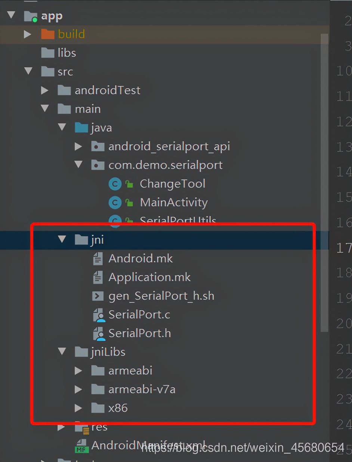352x462 pixels.
Task: Collapse the com.demo.serialport package arrow
Action: [x=78, y=164]
